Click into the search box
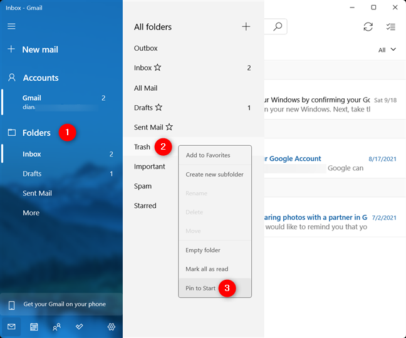 (268, 26)
